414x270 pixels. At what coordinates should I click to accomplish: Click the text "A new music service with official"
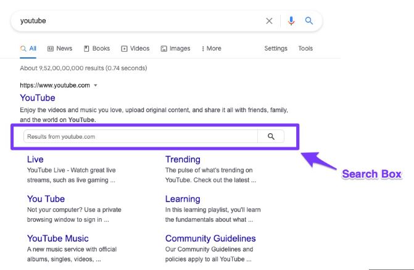click(72, 249)
